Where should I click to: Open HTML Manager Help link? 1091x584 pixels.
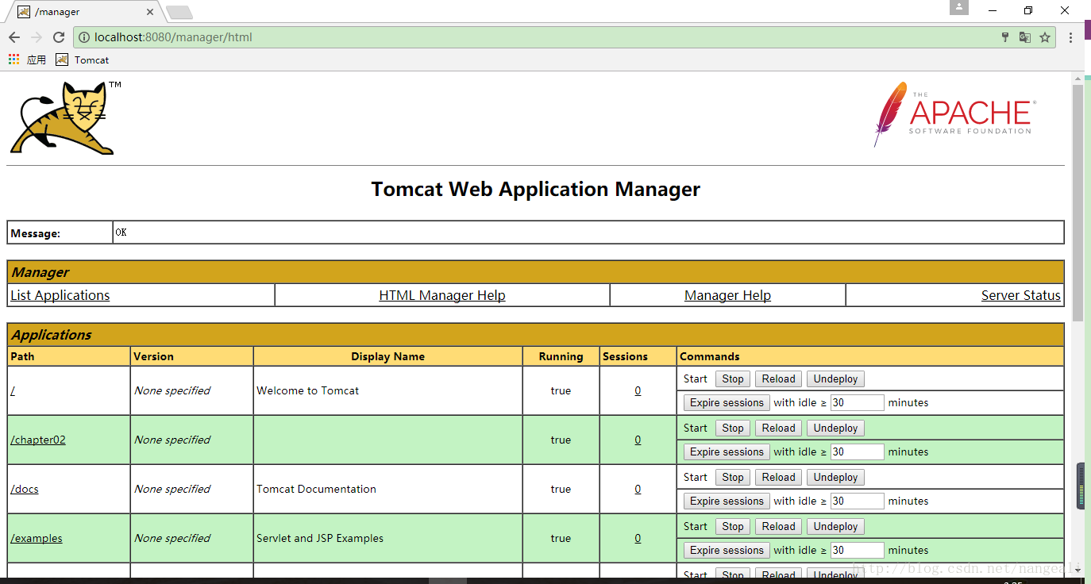click(x=442, y=295)
